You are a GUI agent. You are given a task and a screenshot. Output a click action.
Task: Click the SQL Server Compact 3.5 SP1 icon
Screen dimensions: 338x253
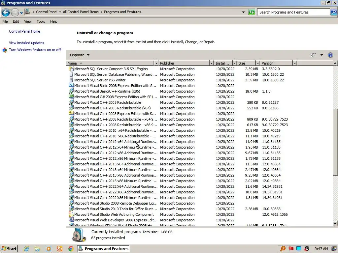pyautogui.click(x=71, y=69)
